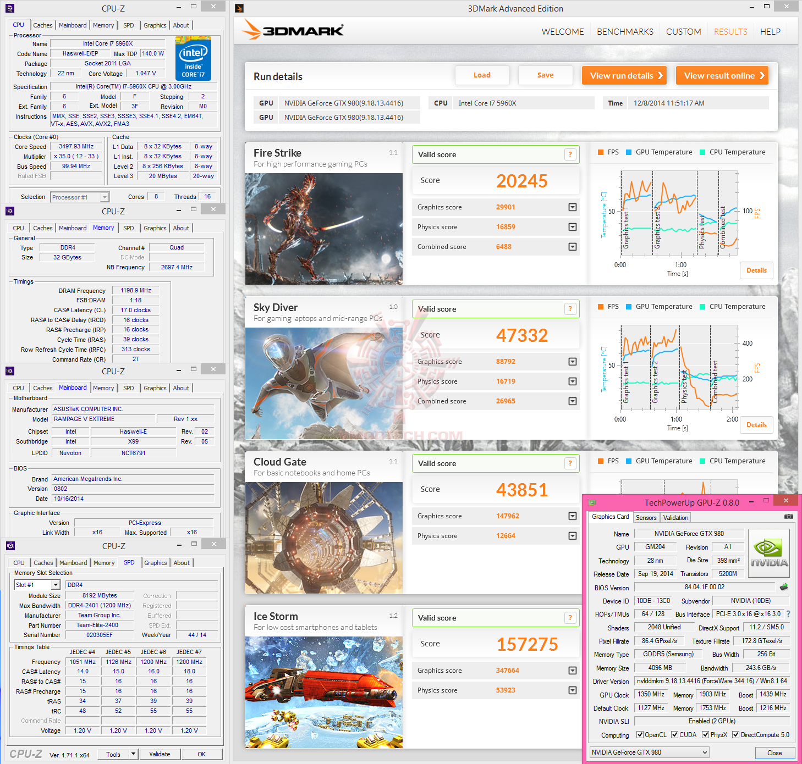Open the WELCOME page in 3DMark
Viewport: 802px width, 764px height.
563,31
